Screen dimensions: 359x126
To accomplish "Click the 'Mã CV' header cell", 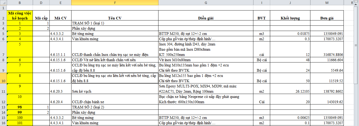I will pos(60,15).
